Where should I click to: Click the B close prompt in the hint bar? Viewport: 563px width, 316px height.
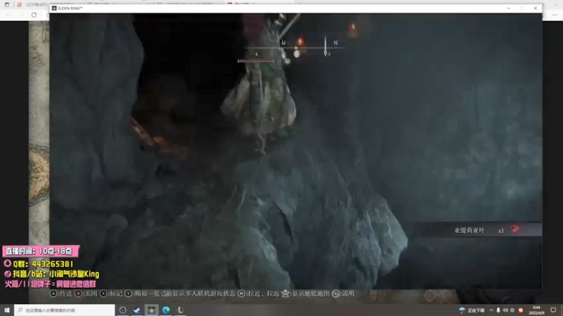tap(86, 294)
